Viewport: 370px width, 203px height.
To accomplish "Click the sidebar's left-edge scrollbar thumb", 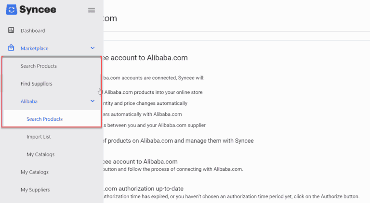I will [x=1, y=83].
